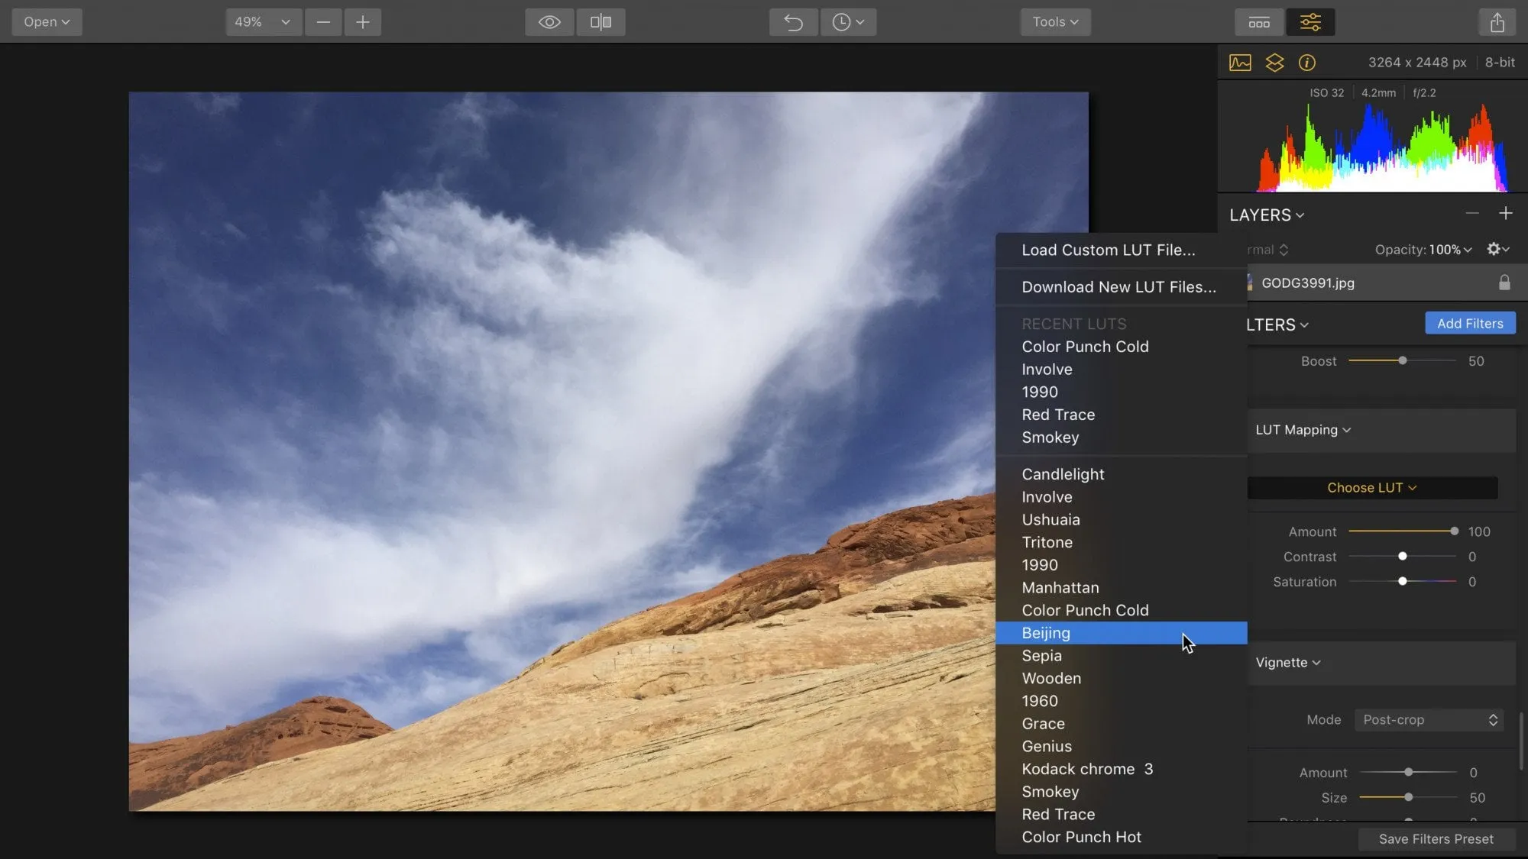Choose Load Custom LUT File option
1528x859 pixels.
pyautogui.click(x=1108, y=250)
